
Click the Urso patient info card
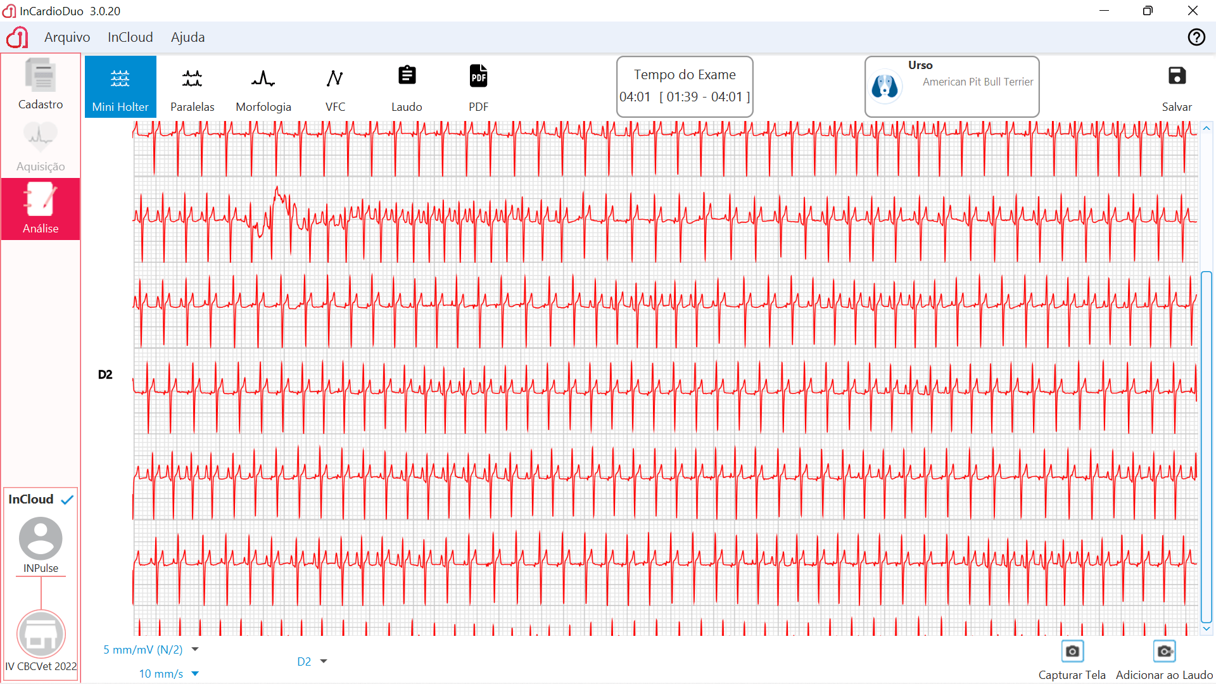click(x=951, y=87)
